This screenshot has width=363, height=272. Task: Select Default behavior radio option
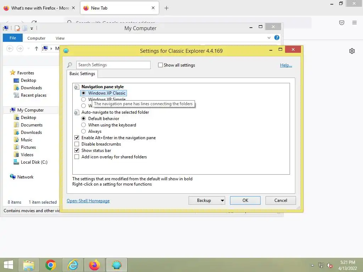84,119
